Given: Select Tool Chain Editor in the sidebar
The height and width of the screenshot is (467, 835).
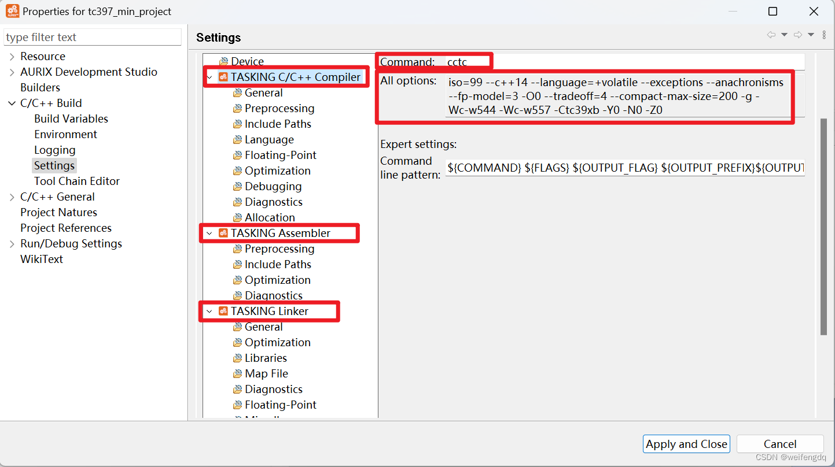Looking at the screenshot, I should click(76, 181).
